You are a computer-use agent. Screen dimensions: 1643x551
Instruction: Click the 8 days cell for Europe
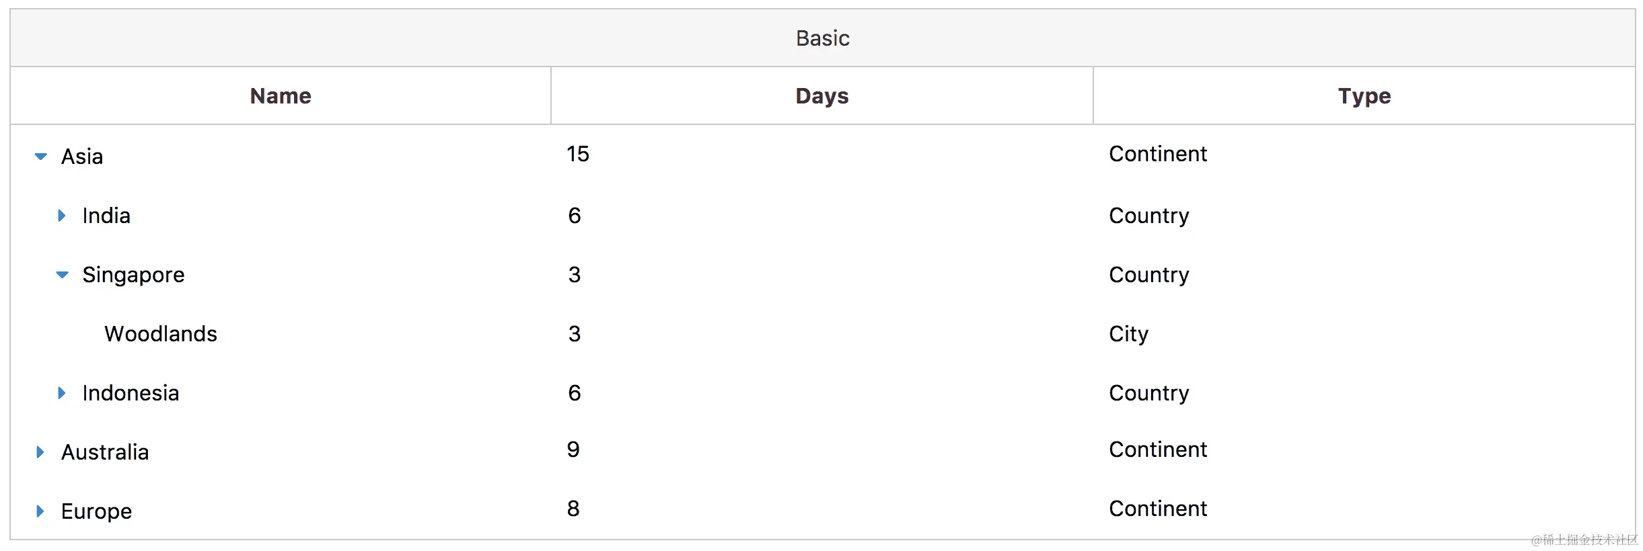click(x=573, y=509)
